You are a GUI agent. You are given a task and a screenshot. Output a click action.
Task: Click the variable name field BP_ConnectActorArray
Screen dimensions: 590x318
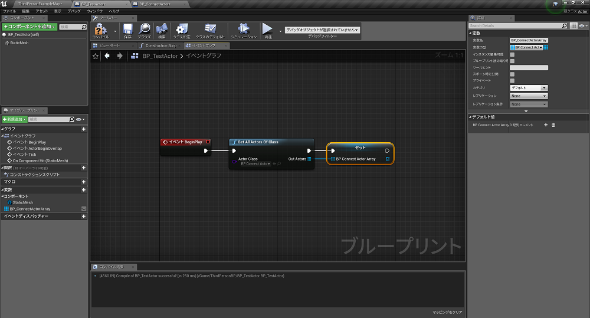click(x=529, y=40)
